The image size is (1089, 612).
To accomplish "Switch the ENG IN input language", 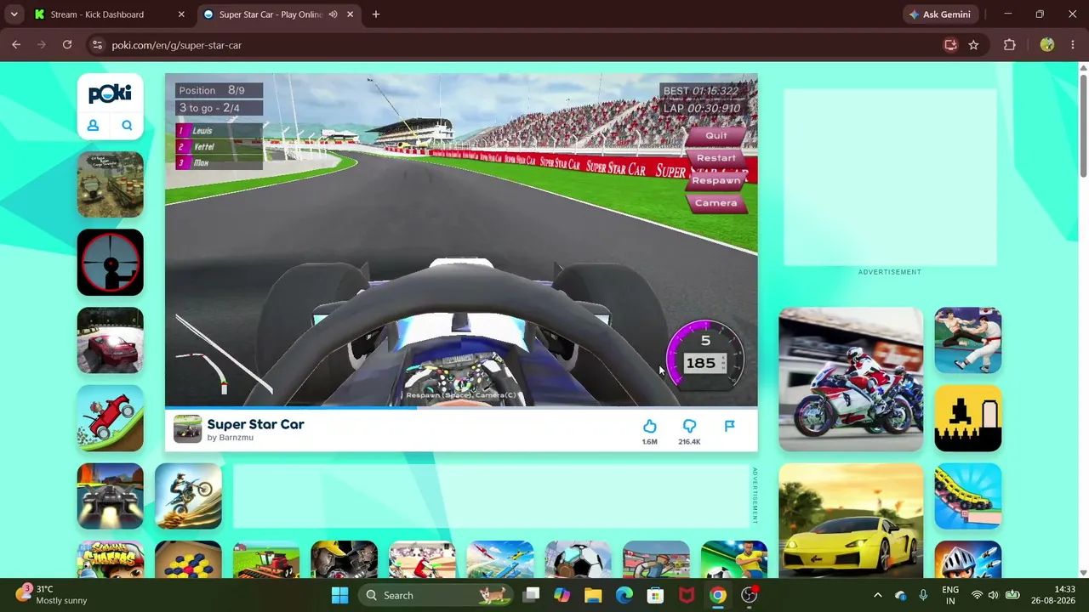I will coord(950,595).
